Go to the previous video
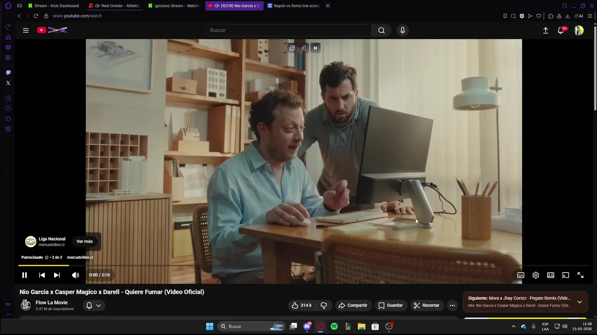 tap(42, 275)
